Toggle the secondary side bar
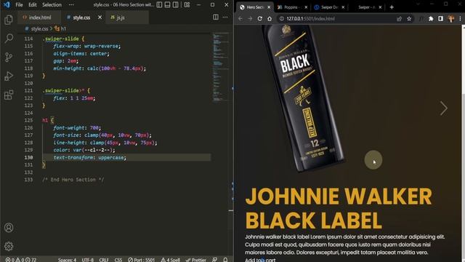 point(176,5)
